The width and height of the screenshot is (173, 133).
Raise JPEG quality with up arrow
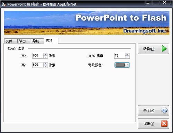(127, 54)
